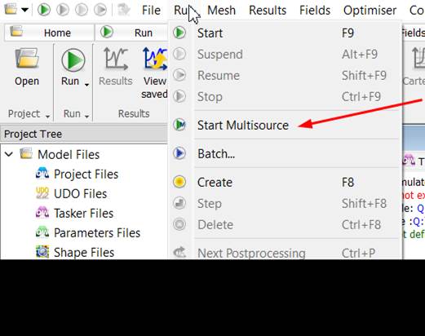Click the Start Multisource menu icon
The width and height of the screenshot is (425, 336).
point(179,125)
